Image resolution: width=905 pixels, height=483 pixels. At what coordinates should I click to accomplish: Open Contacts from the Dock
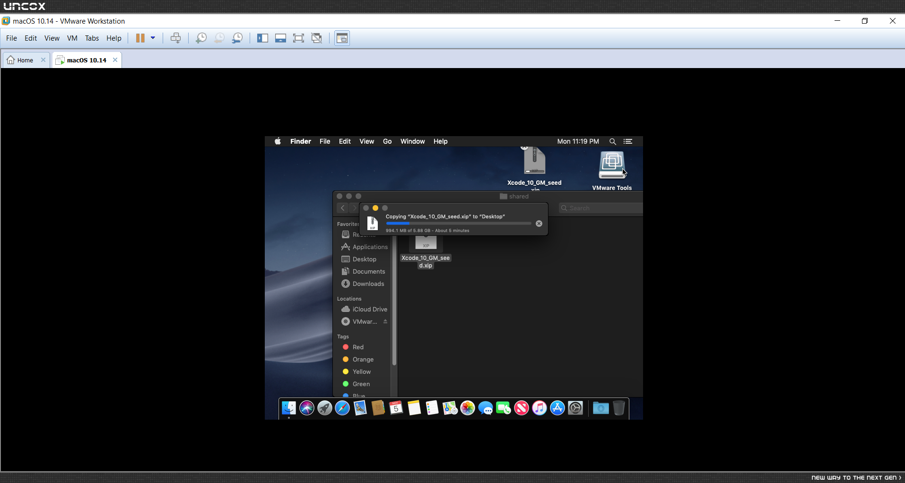378,408
